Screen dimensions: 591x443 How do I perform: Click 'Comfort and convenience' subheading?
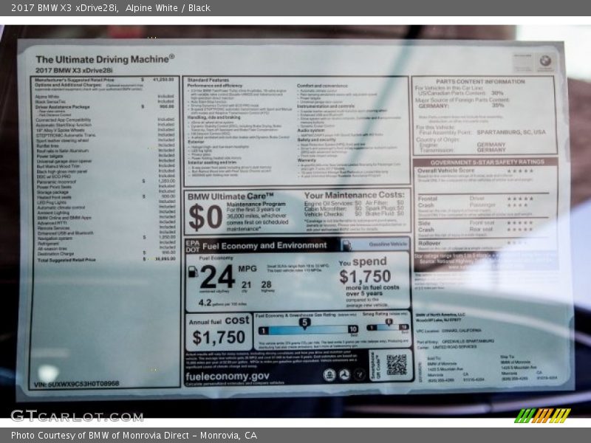[322, 86]
